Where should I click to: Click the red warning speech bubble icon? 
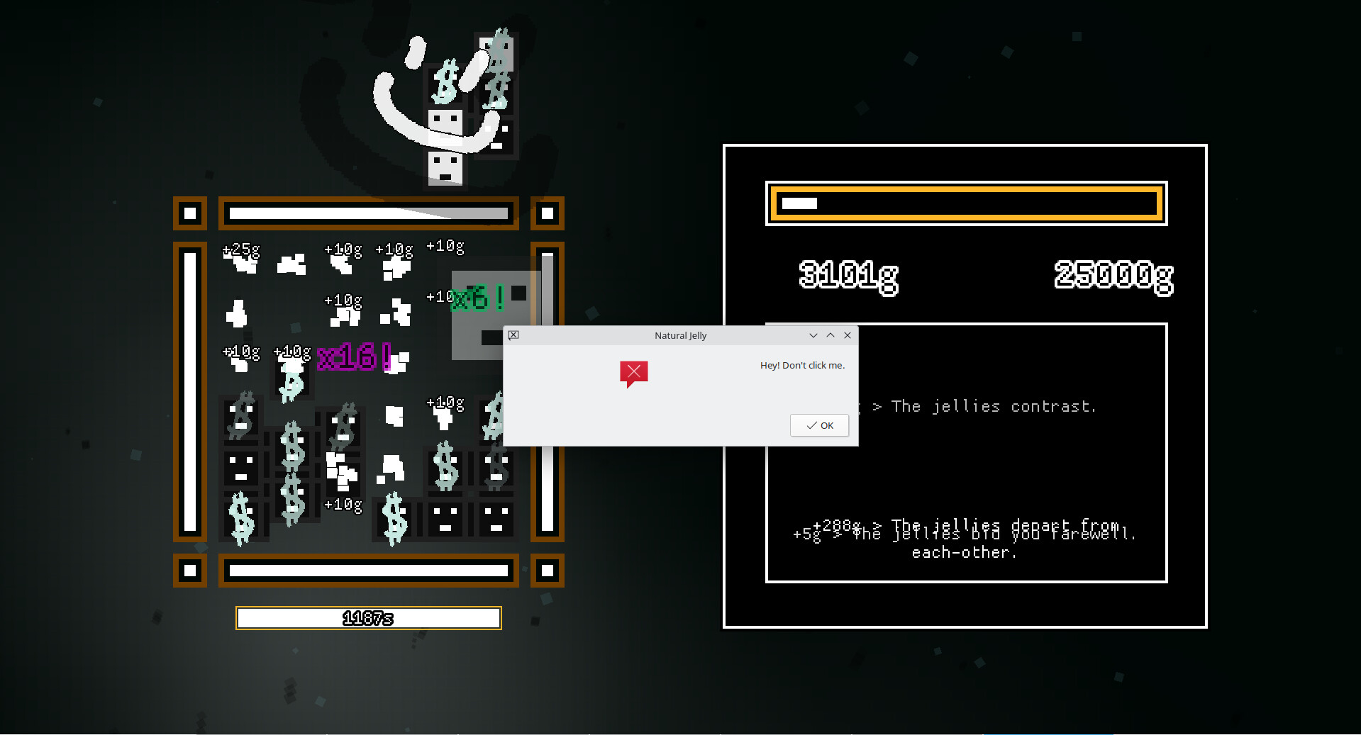(x=633, y=374)
